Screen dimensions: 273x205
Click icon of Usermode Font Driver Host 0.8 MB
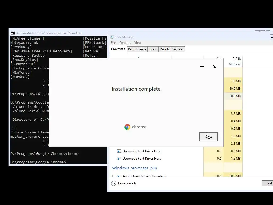(119, 151)
